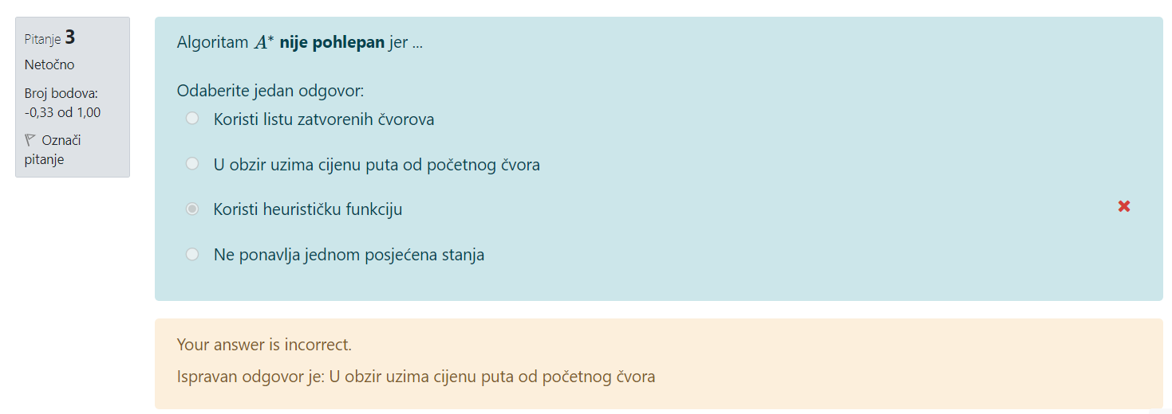Screen dimensions: 1172x414
Task: Click the Broj bodova score text
Action: click(63, 103)
